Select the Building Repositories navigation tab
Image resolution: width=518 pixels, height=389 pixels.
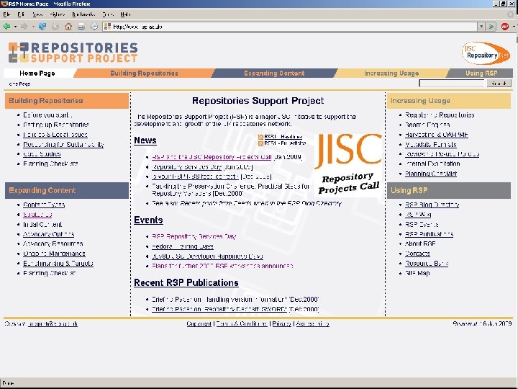point(144,73)
